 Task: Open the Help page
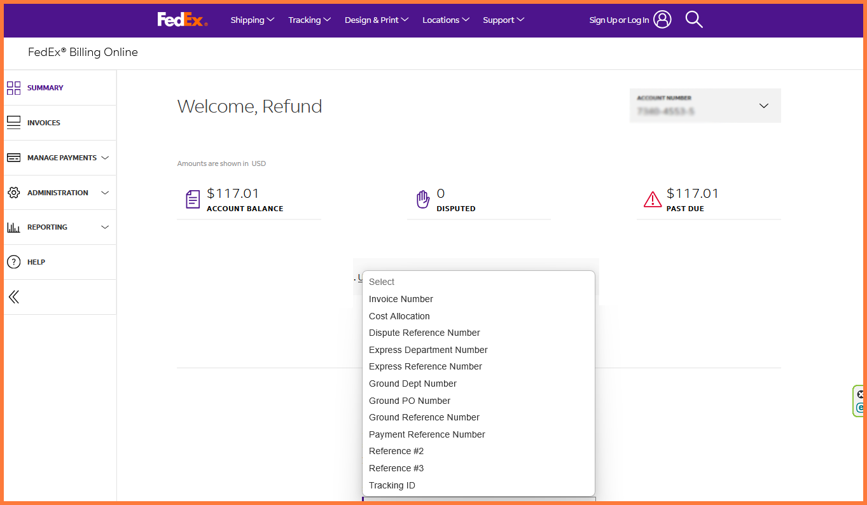[x=36, y=262]
